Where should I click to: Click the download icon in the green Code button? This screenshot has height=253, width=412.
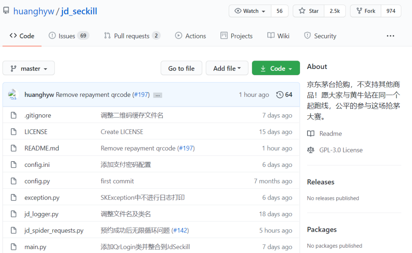263,68
